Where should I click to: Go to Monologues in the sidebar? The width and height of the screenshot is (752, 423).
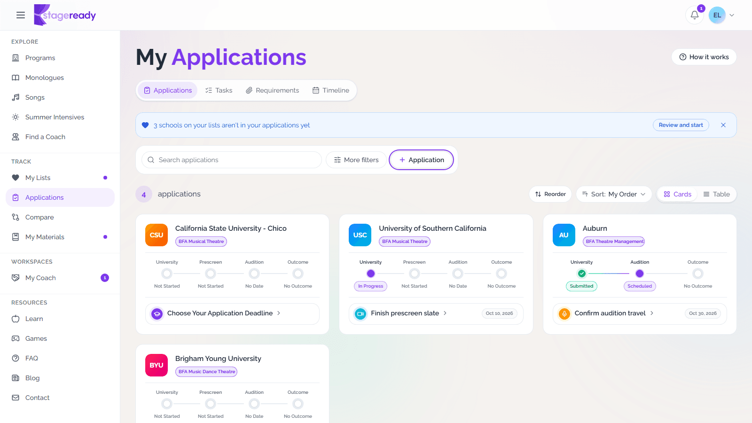point(60,78)
